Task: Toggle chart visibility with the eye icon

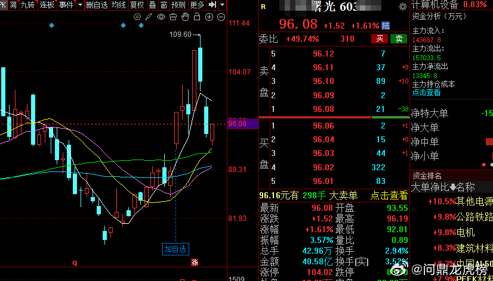Action: click(161, 17)
